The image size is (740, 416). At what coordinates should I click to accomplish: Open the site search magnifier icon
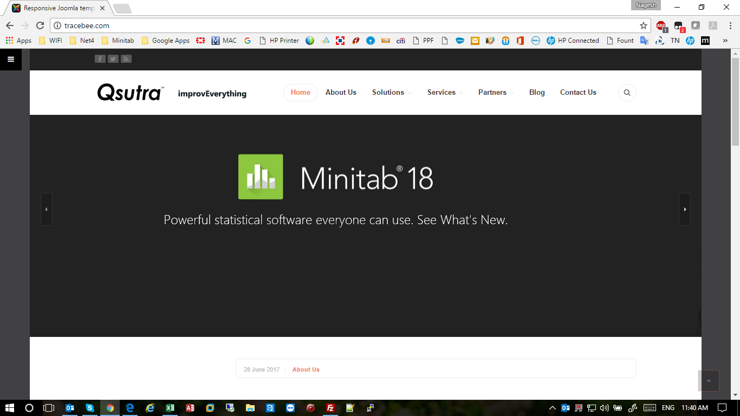click(x=627, y=93)
